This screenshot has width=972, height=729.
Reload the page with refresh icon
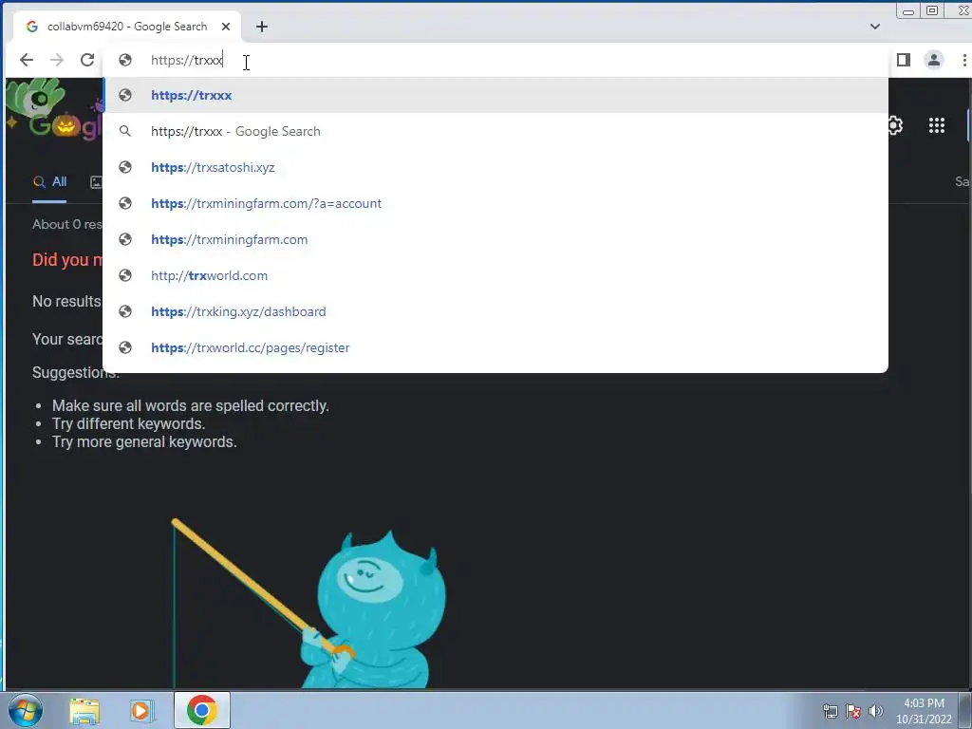(87, 60)
